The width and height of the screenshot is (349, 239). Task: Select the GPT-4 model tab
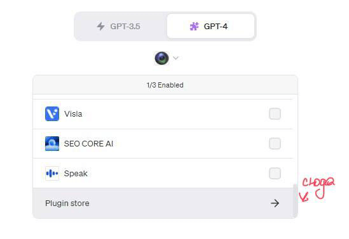(x=210, y=27)
